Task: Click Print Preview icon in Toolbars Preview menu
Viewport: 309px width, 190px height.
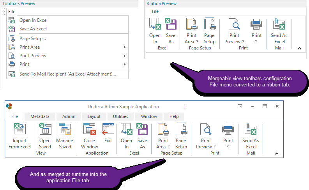Action: click(x=12, y=56)
